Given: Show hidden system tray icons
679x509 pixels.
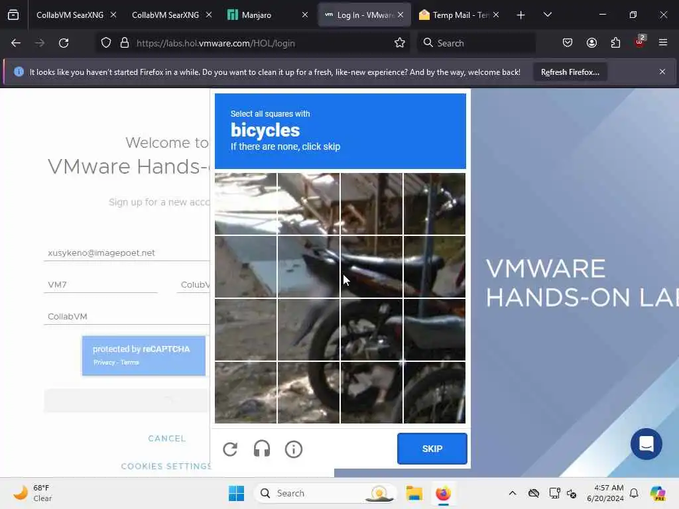Looking at the screenshot, I should tap(513, 493).
